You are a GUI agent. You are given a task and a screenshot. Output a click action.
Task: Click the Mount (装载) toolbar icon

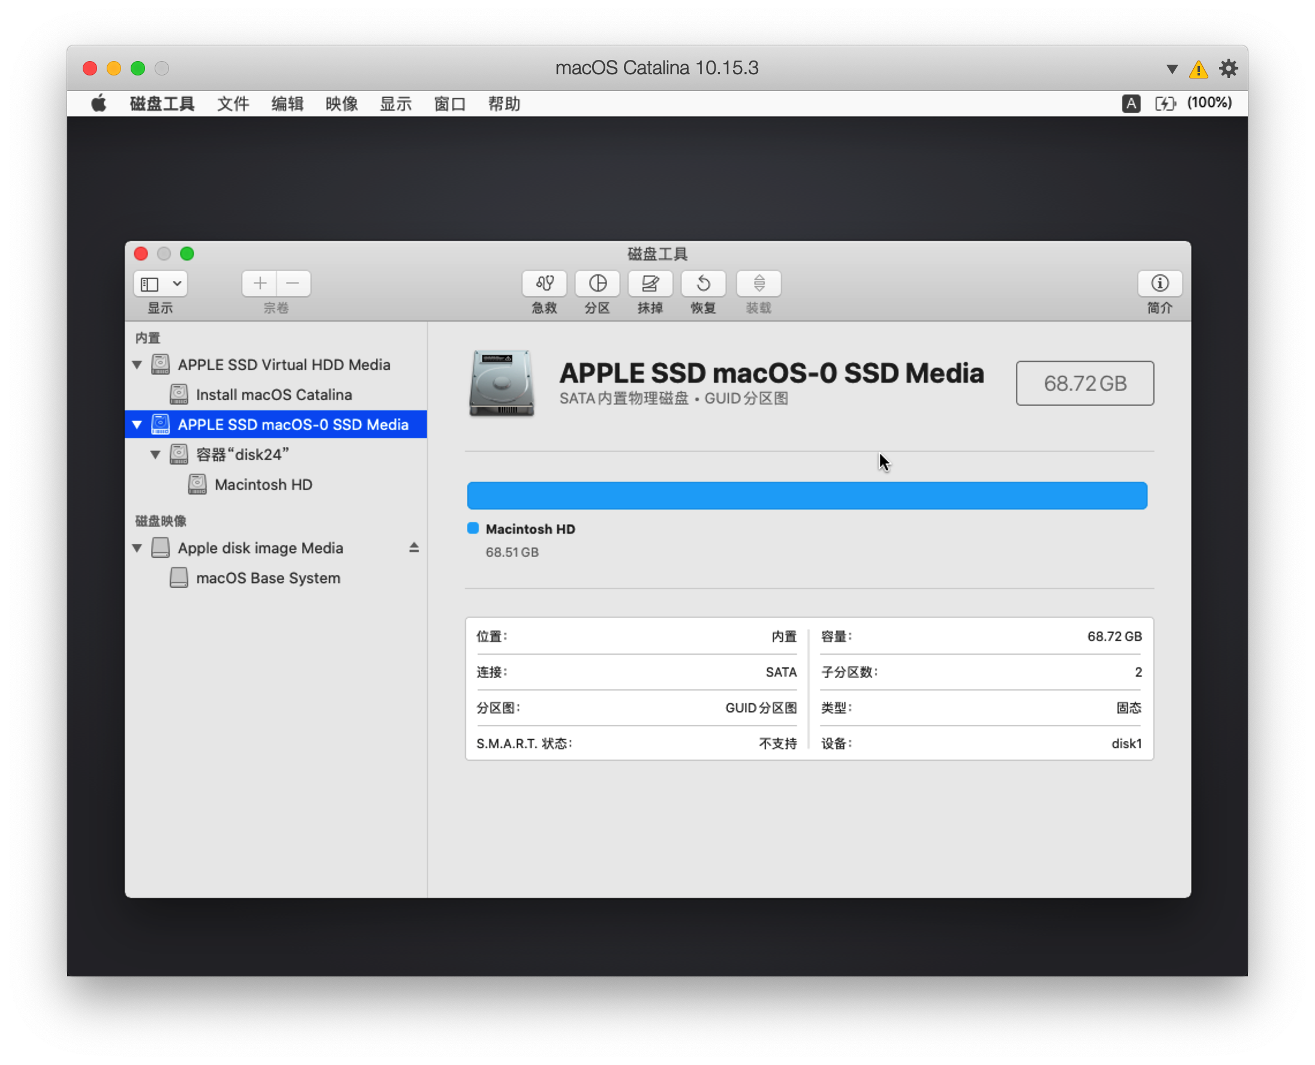click(x=759, y=283)
